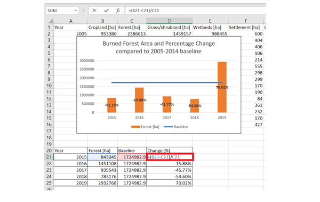320x202 pixels.
Task: Click Forest [ha] header cell in row 1
Action: (132, 27)
